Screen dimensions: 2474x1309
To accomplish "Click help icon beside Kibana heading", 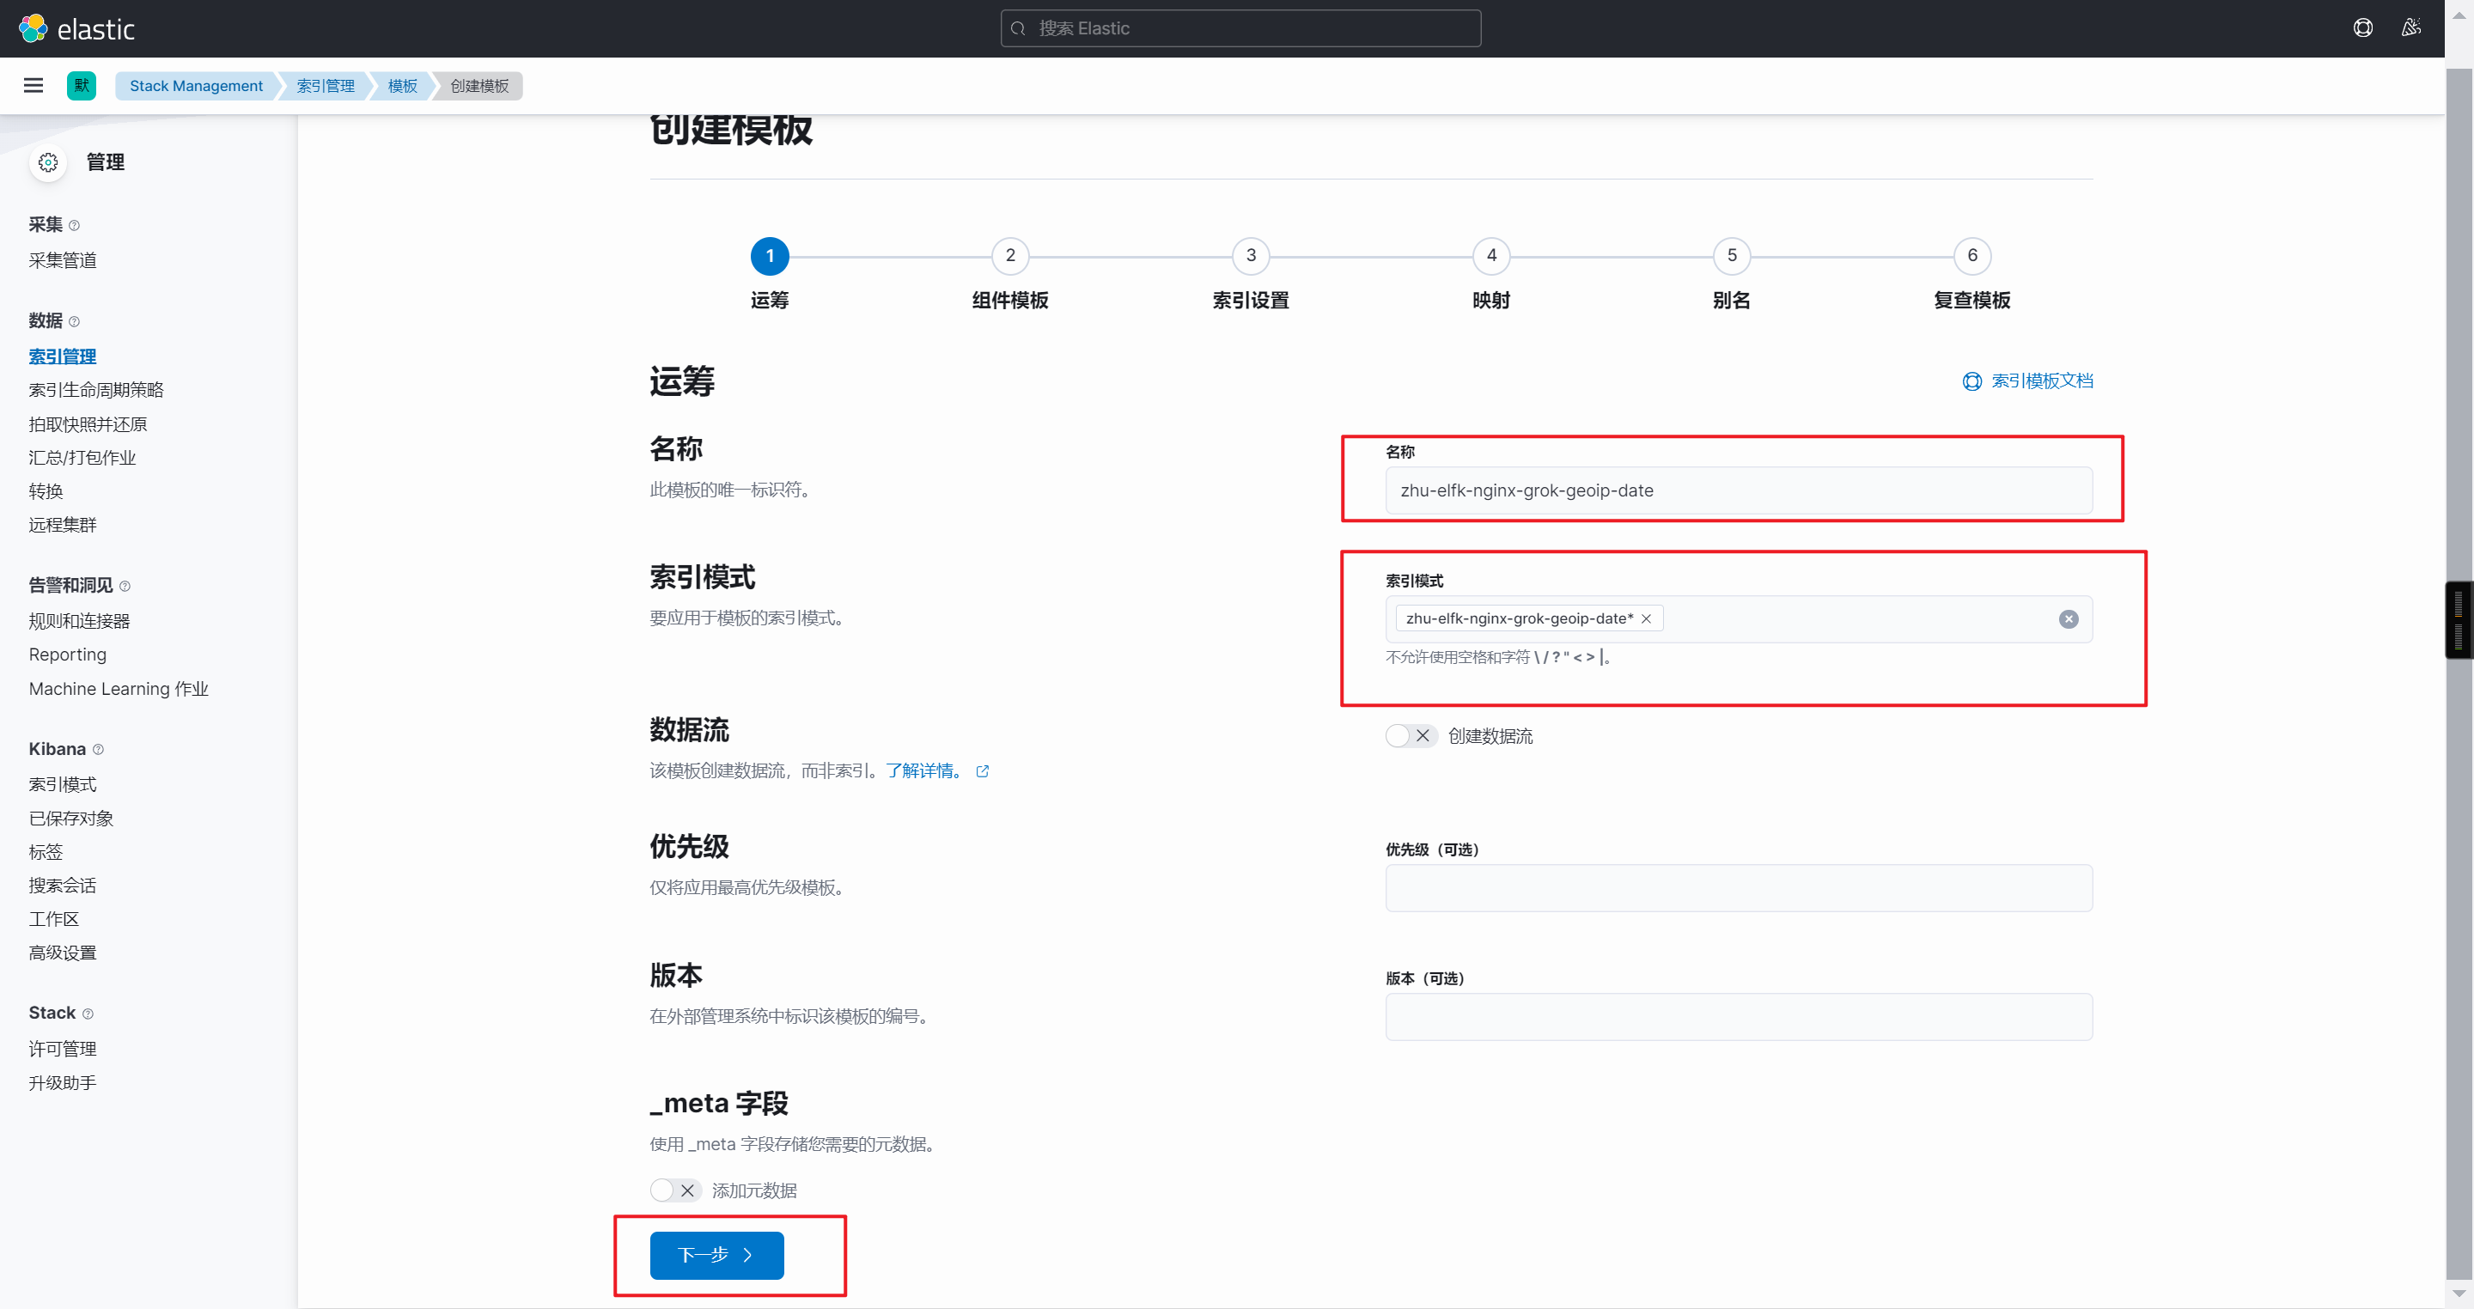I will point(98,749).
